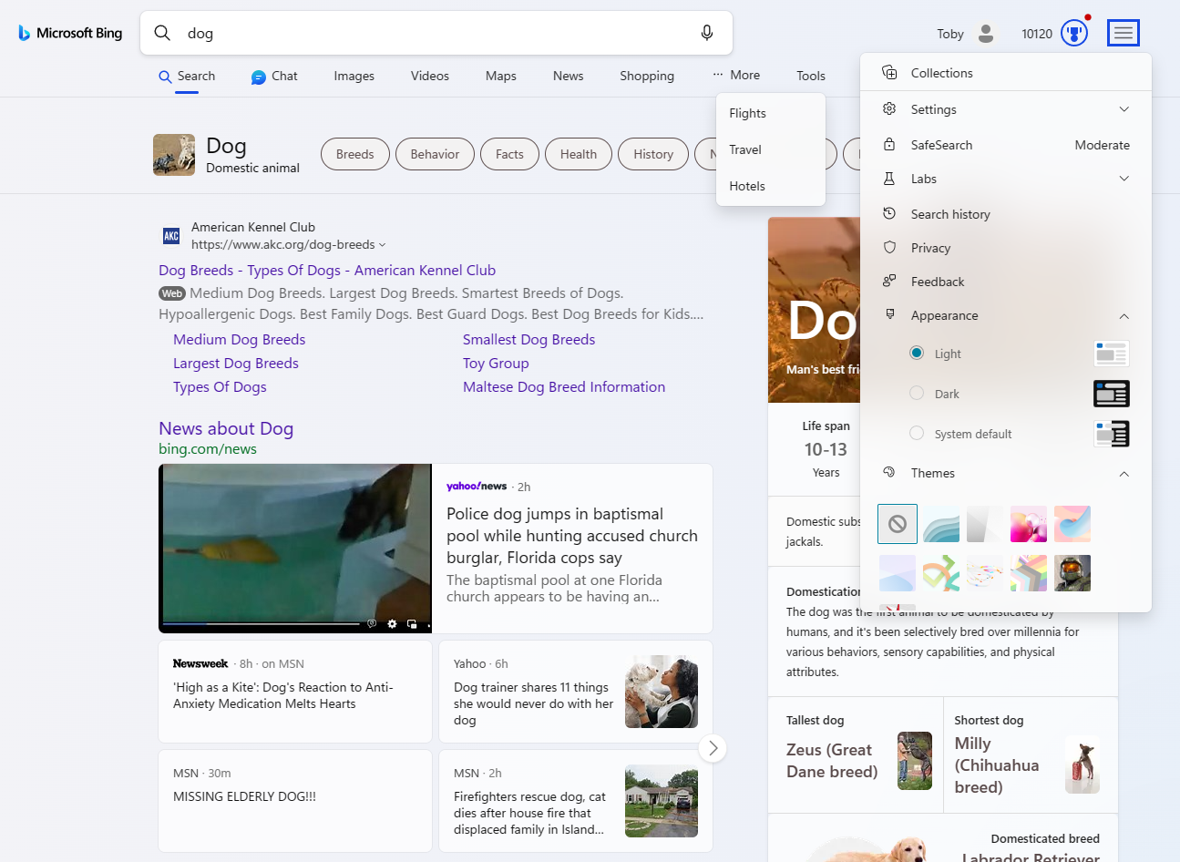Click the Labs flask icon
Image resolution: width=1180 pixels, height=862 pixels.
point(889,179)
